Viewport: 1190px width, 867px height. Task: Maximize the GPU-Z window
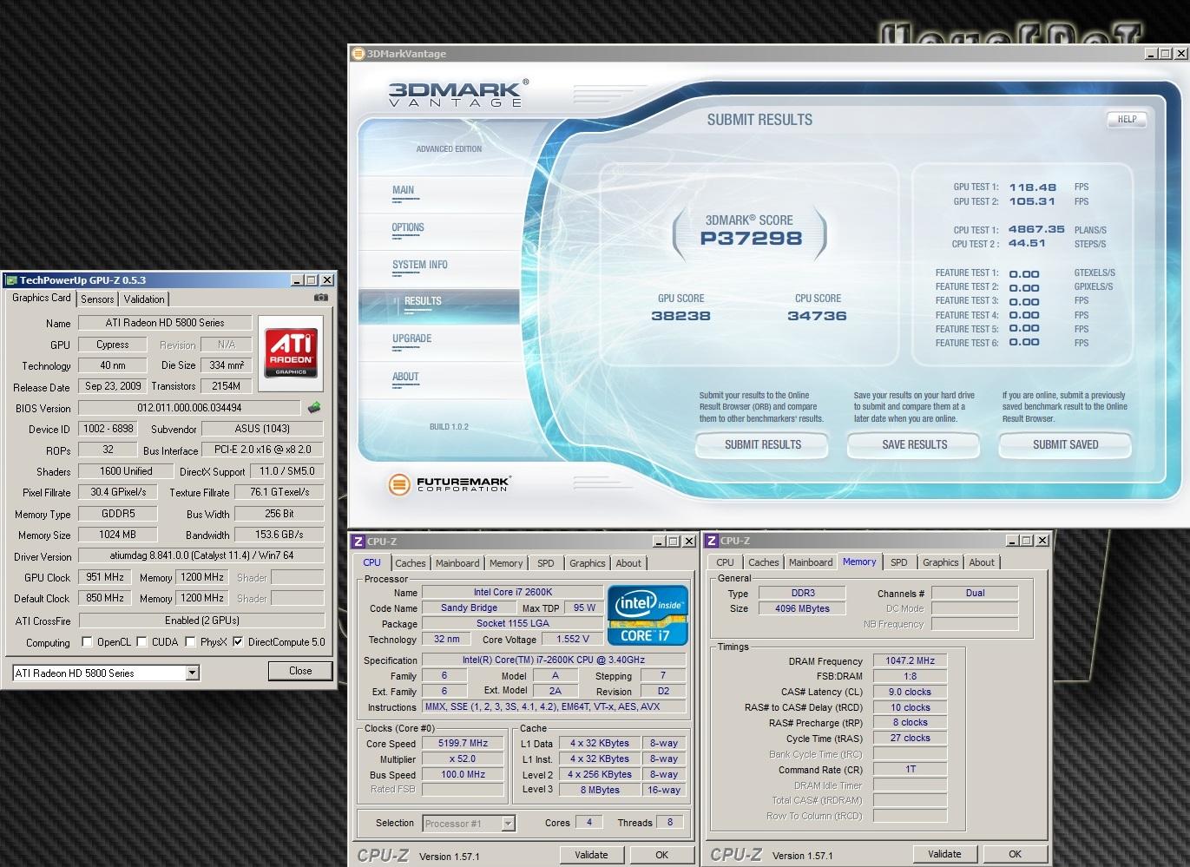[312, 280]
